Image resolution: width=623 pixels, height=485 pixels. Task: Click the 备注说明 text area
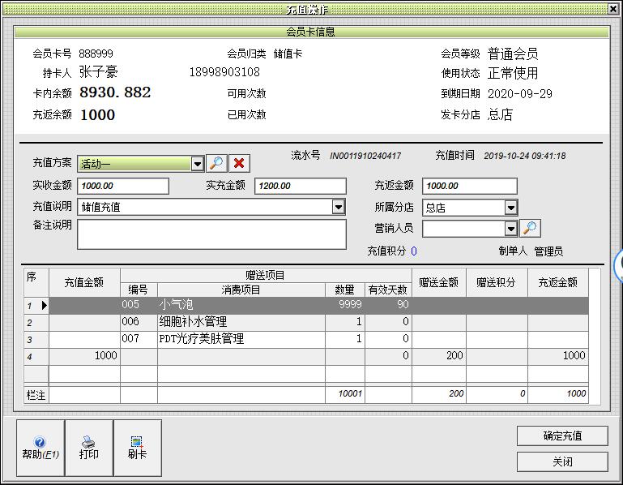pos(211,234)
